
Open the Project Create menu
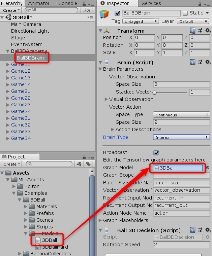[11, 164]
